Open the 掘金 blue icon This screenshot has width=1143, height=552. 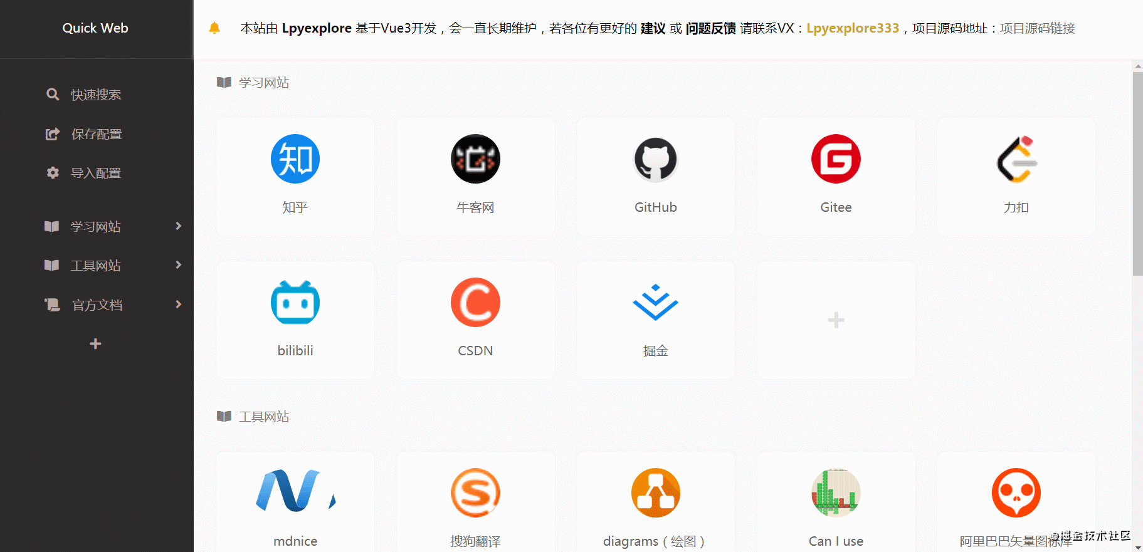(x=656, y=303)
